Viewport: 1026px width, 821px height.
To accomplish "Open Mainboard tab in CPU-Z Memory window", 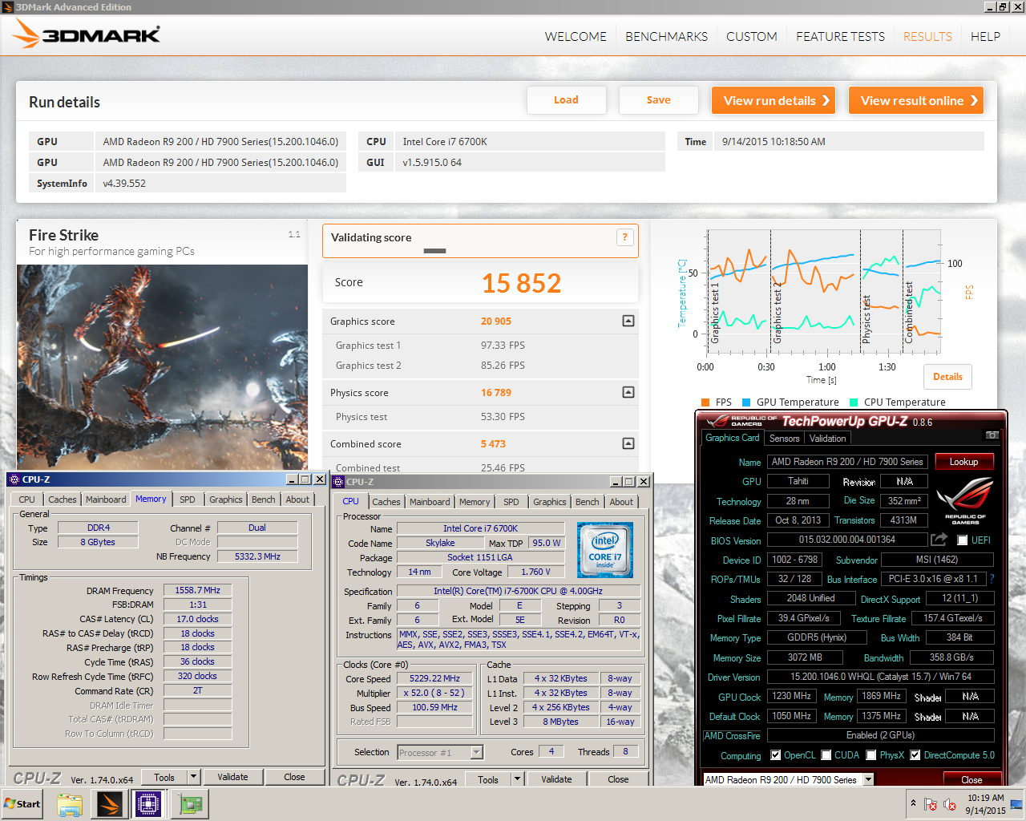I will [x=106, y=499].
